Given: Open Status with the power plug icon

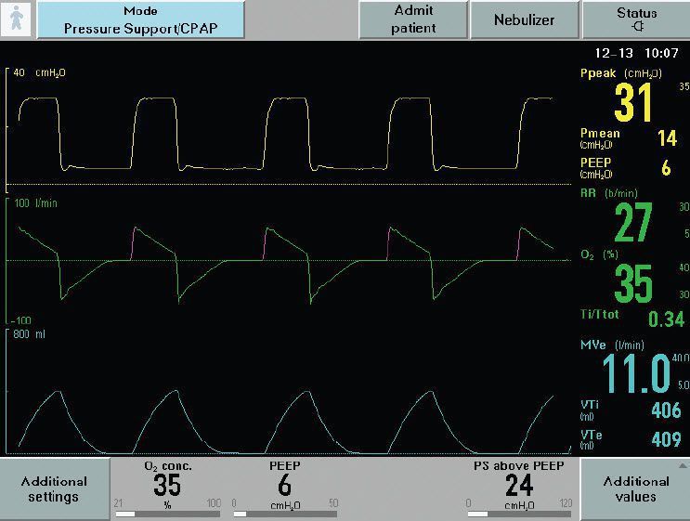Looking at the screenshot, I should coord(635,20).
